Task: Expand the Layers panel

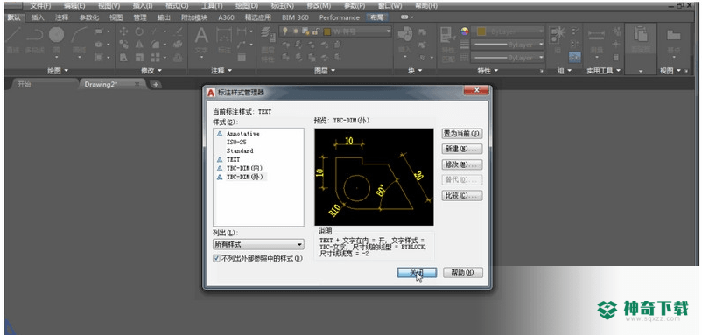Action: coord(325,71)
